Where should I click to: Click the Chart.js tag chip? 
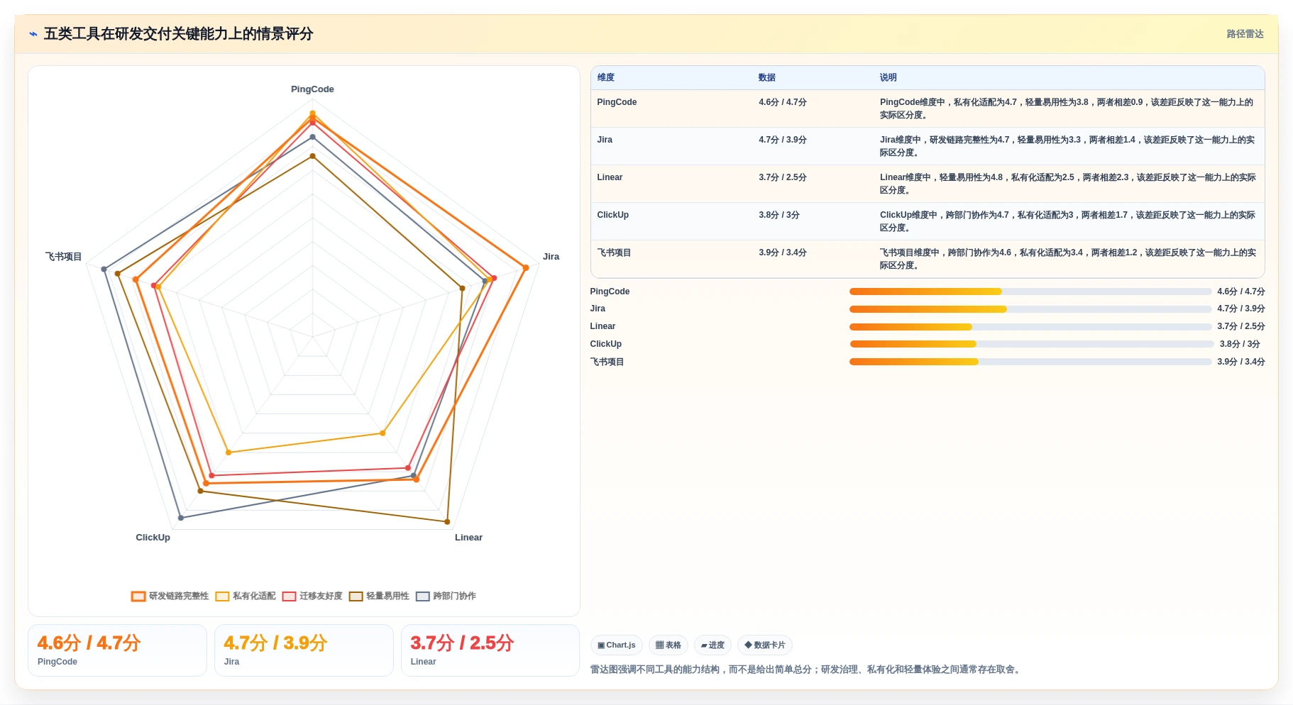coord(617,645)
